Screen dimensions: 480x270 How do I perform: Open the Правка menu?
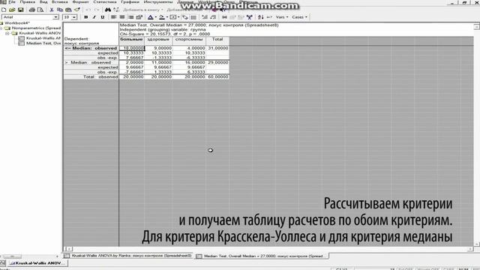(x=28, y=1)
